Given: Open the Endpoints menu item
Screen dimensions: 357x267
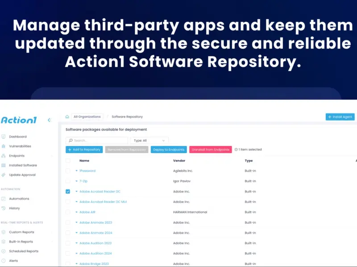Looking at the screenshot, I should 17,156.
